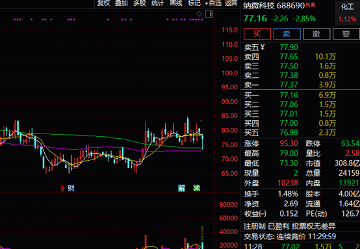
Task: Open the 标记 mark tool
Action: [194, 3]
